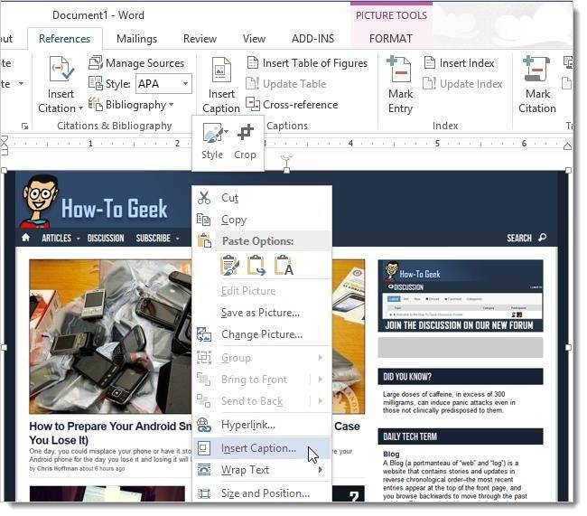
Task: Open the ADD-INS tab
Action: [x=312, y=39]
